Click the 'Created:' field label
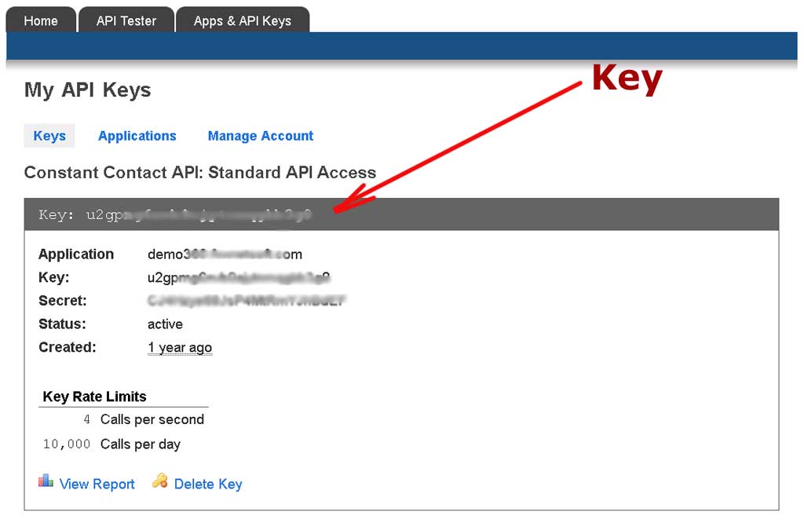This screenshot has width=804, height=523. click(x=68, y=347)
